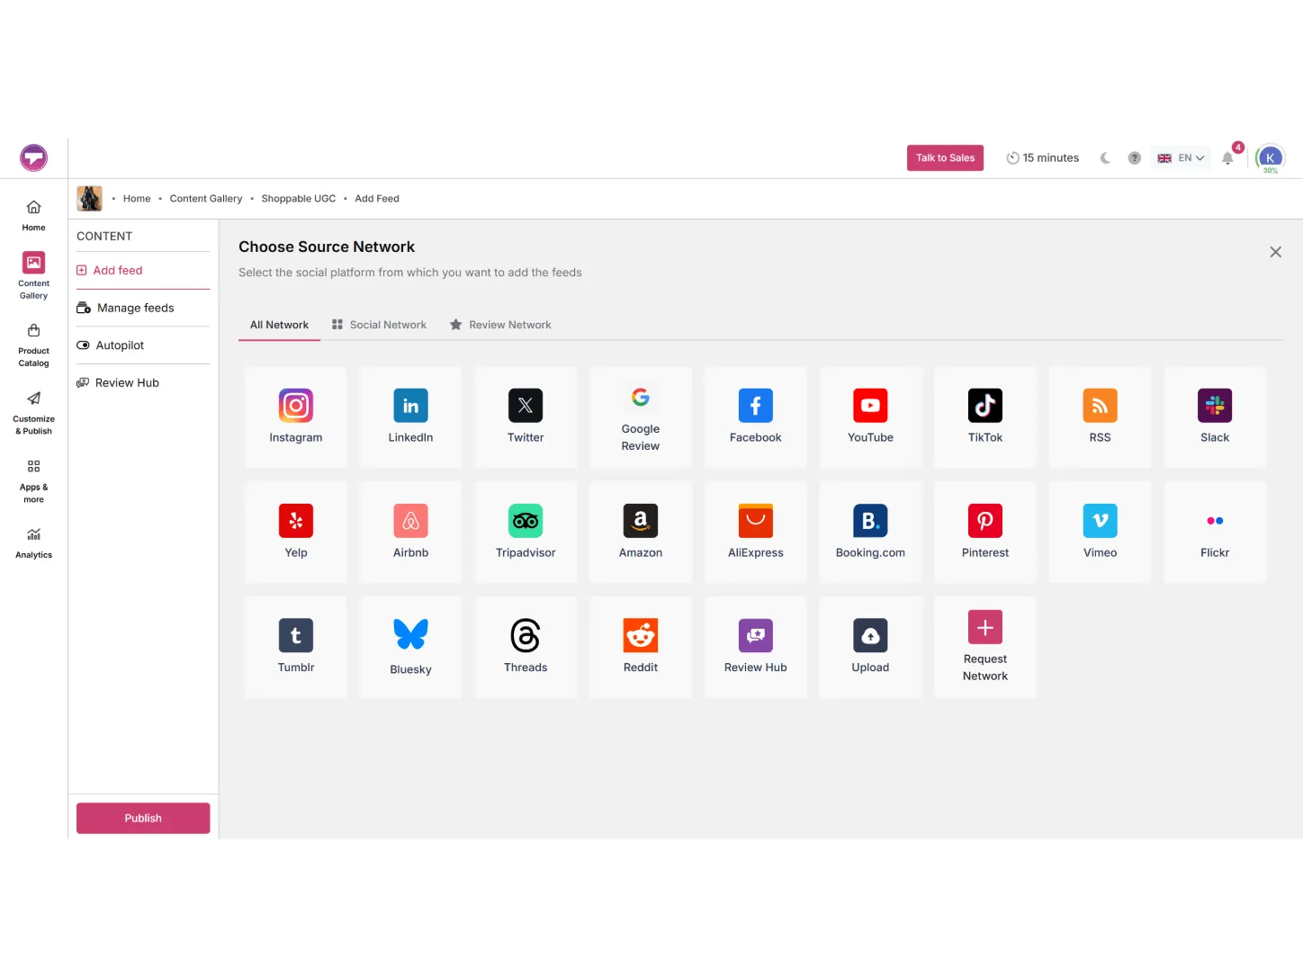Select the Slack network tile
The image size is (1303, 977).
(x=1215, y=417)
